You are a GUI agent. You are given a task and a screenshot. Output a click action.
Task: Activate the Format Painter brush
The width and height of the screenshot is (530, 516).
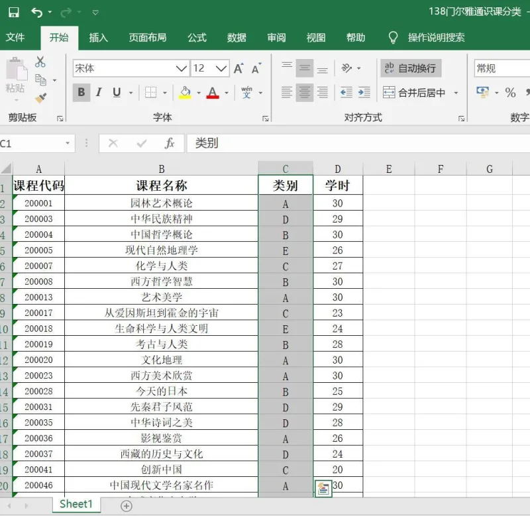(x=41, y=98)
